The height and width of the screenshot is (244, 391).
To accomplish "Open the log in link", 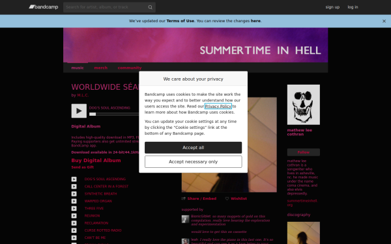I will pyautogui.click(x=353, y=7).
